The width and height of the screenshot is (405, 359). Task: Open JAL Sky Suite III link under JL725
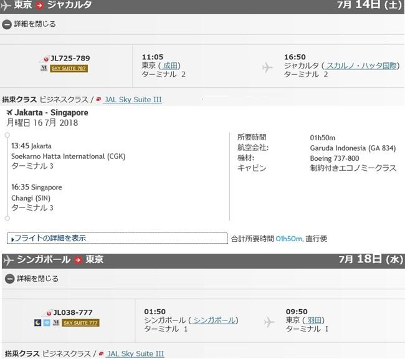(x=133, y=100)
